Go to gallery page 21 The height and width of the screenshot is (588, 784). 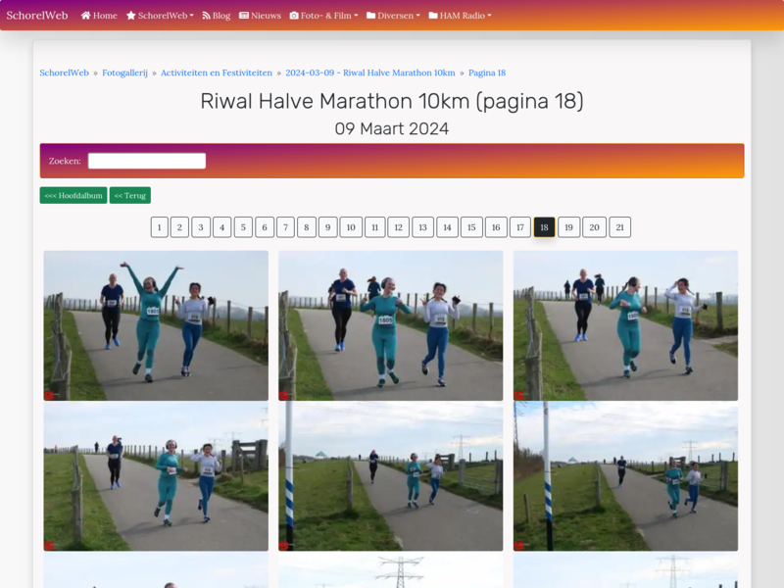620,227
